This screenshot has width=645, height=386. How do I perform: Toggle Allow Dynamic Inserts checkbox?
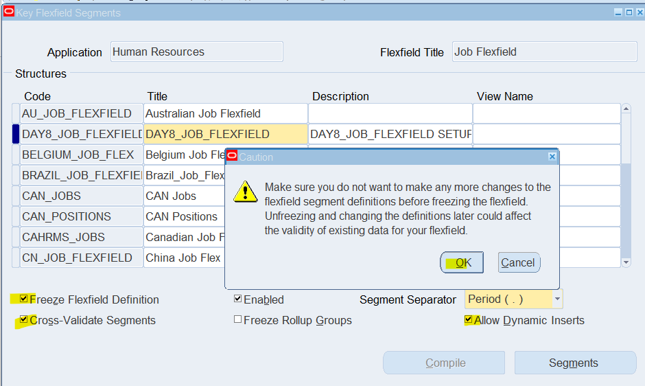468,319
